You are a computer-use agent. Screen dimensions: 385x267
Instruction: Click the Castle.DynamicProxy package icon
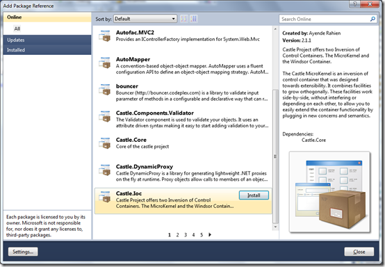[105, 170]
